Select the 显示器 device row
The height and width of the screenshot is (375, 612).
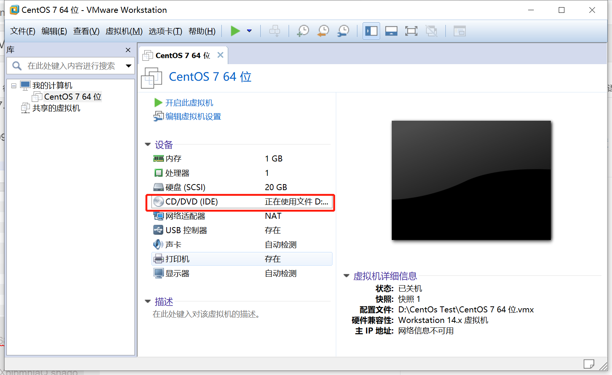[x=242, y=274]
